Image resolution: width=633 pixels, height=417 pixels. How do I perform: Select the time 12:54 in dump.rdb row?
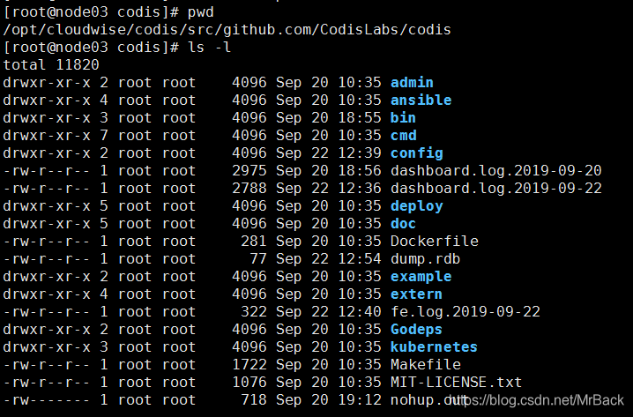coord(360,259)
